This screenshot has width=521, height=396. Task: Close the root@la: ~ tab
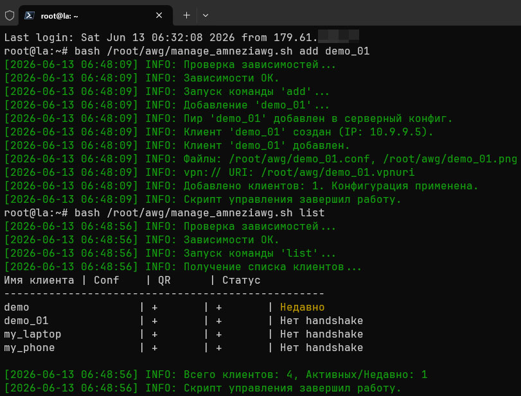pos(159,15)
